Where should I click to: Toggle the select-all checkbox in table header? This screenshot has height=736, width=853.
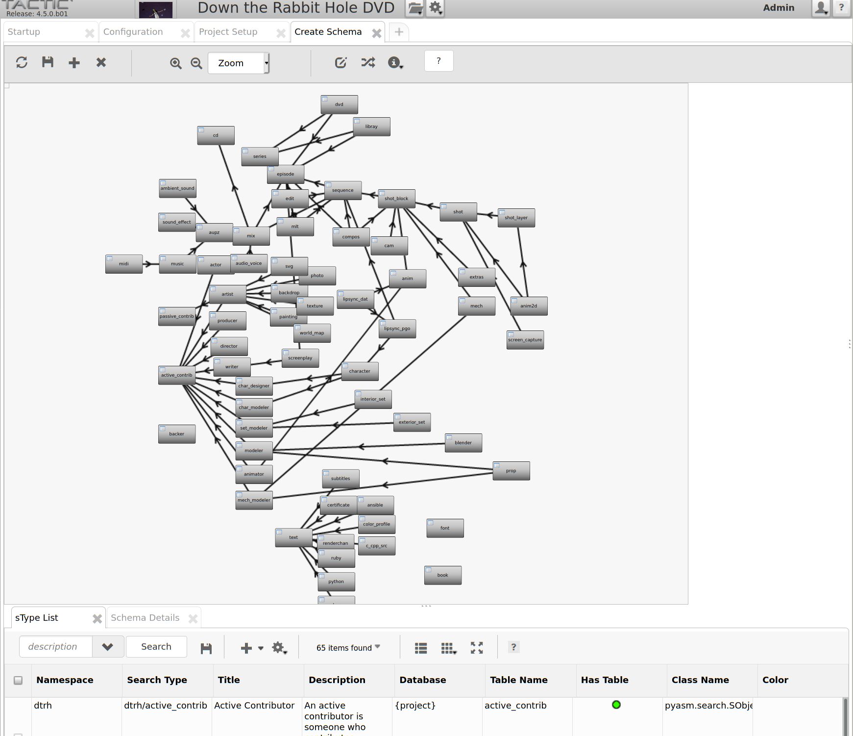point(18,680)
